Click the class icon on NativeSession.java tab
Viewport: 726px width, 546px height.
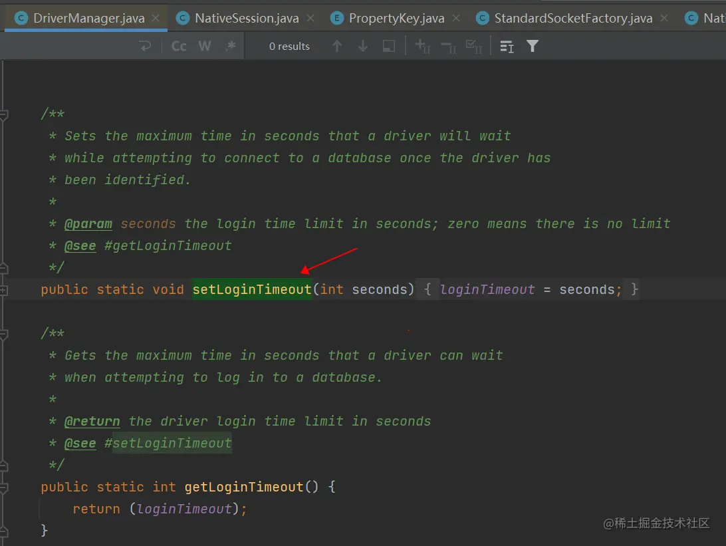[x=182, y=18]
